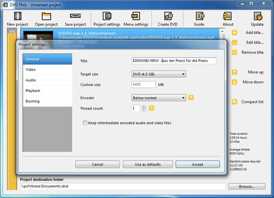Click the New project toolbar icon
Viewport: 274px width, 198px height.
18,16
